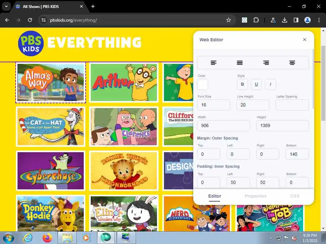Image resolution: width=326 pixels, height=244 pixels.
Task: Switch to the Editor tab
Action: (x=215, y=196)
